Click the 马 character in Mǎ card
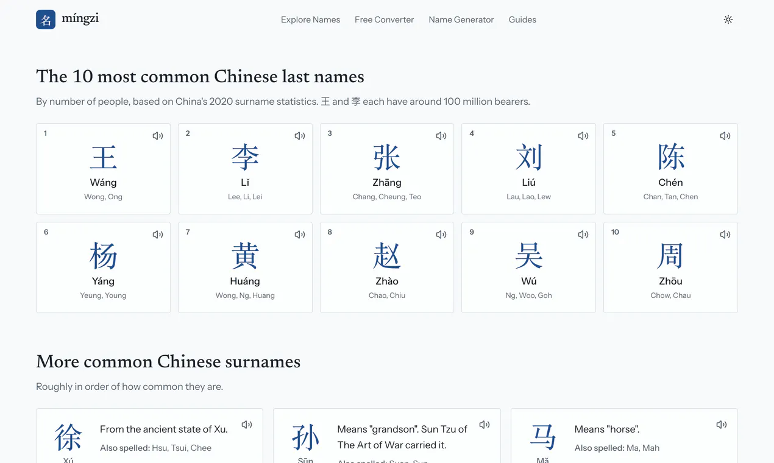The width and height of the screenshot is (774, 463). [x=543, y=437]
